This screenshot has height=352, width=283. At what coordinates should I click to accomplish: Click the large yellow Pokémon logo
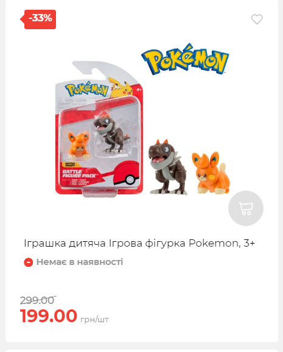185,59
